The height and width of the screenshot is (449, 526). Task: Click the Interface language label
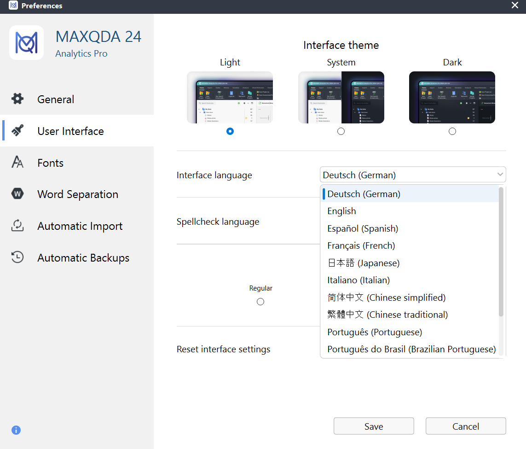pos(214,175)
